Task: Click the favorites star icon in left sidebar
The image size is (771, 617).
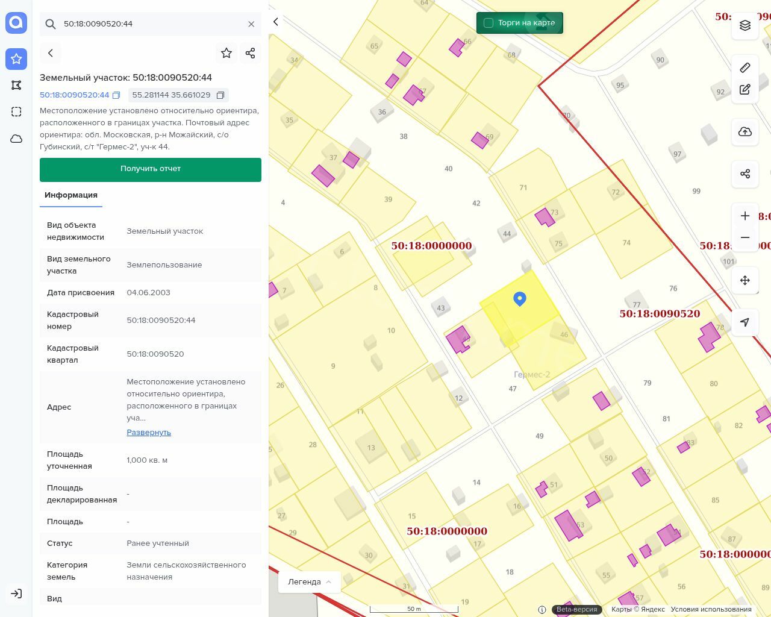Action: (16, 59)
